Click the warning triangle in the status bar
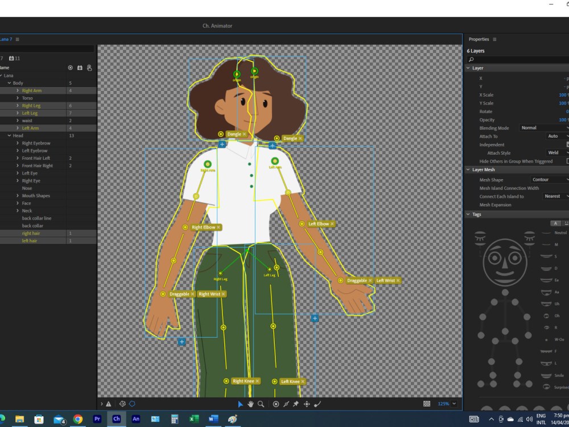 (108, 404)
